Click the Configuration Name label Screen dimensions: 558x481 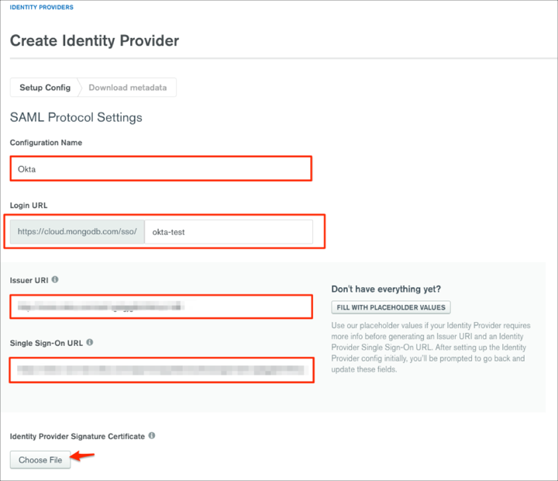(x=46, y=143)
